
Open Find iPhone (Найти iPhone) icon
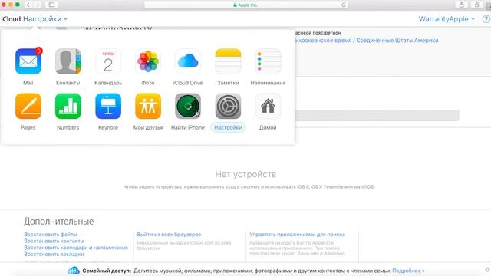pyautogui.click(x=188, y=106)
